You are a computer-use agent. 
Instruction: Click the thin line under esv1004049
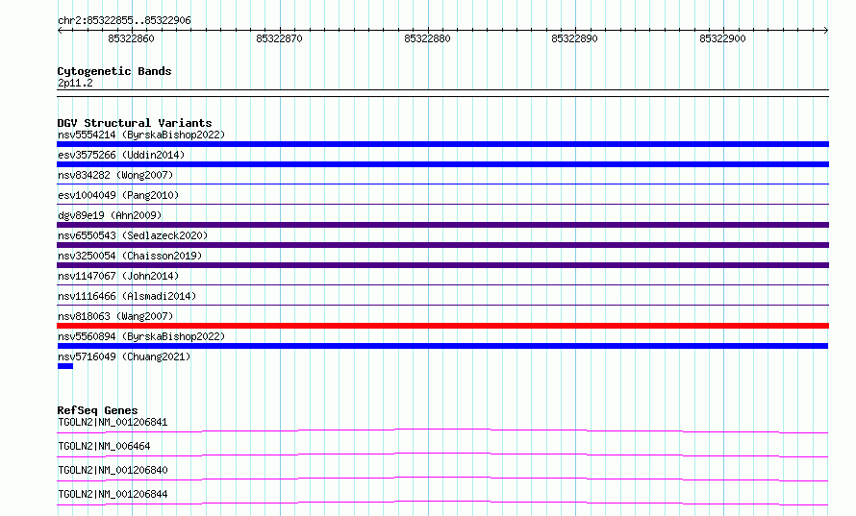pyautogui.click(x=442, y=205)
